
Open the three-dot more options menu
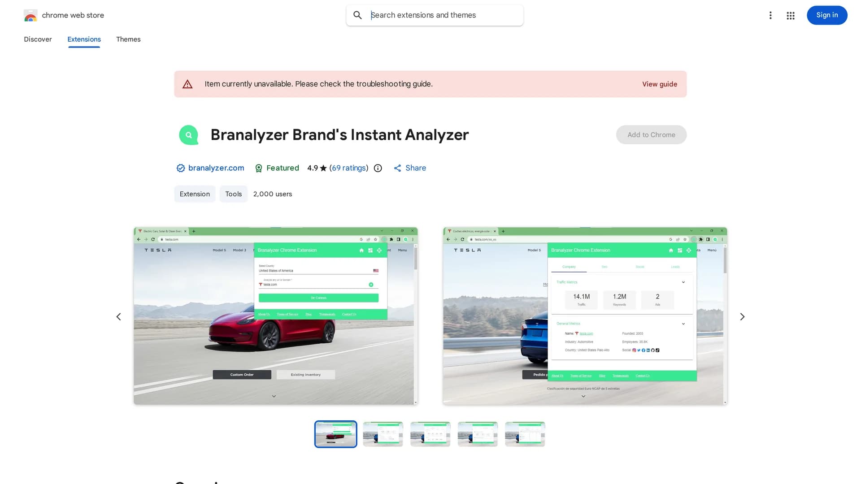[x=770, y=15]
